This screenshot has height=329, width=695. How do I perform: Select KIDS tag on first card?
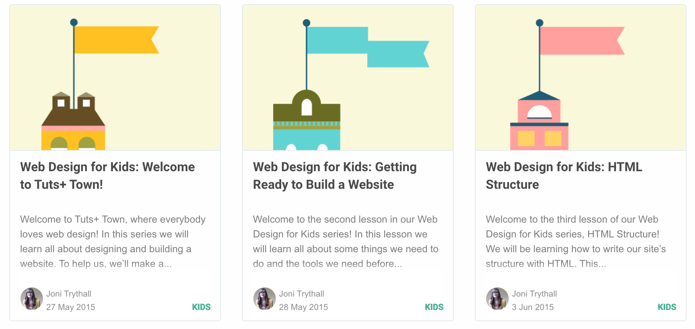(201, 307)
